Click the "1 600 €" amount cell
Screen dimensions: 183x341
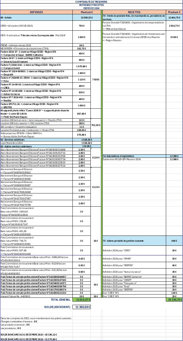(82, 37)
